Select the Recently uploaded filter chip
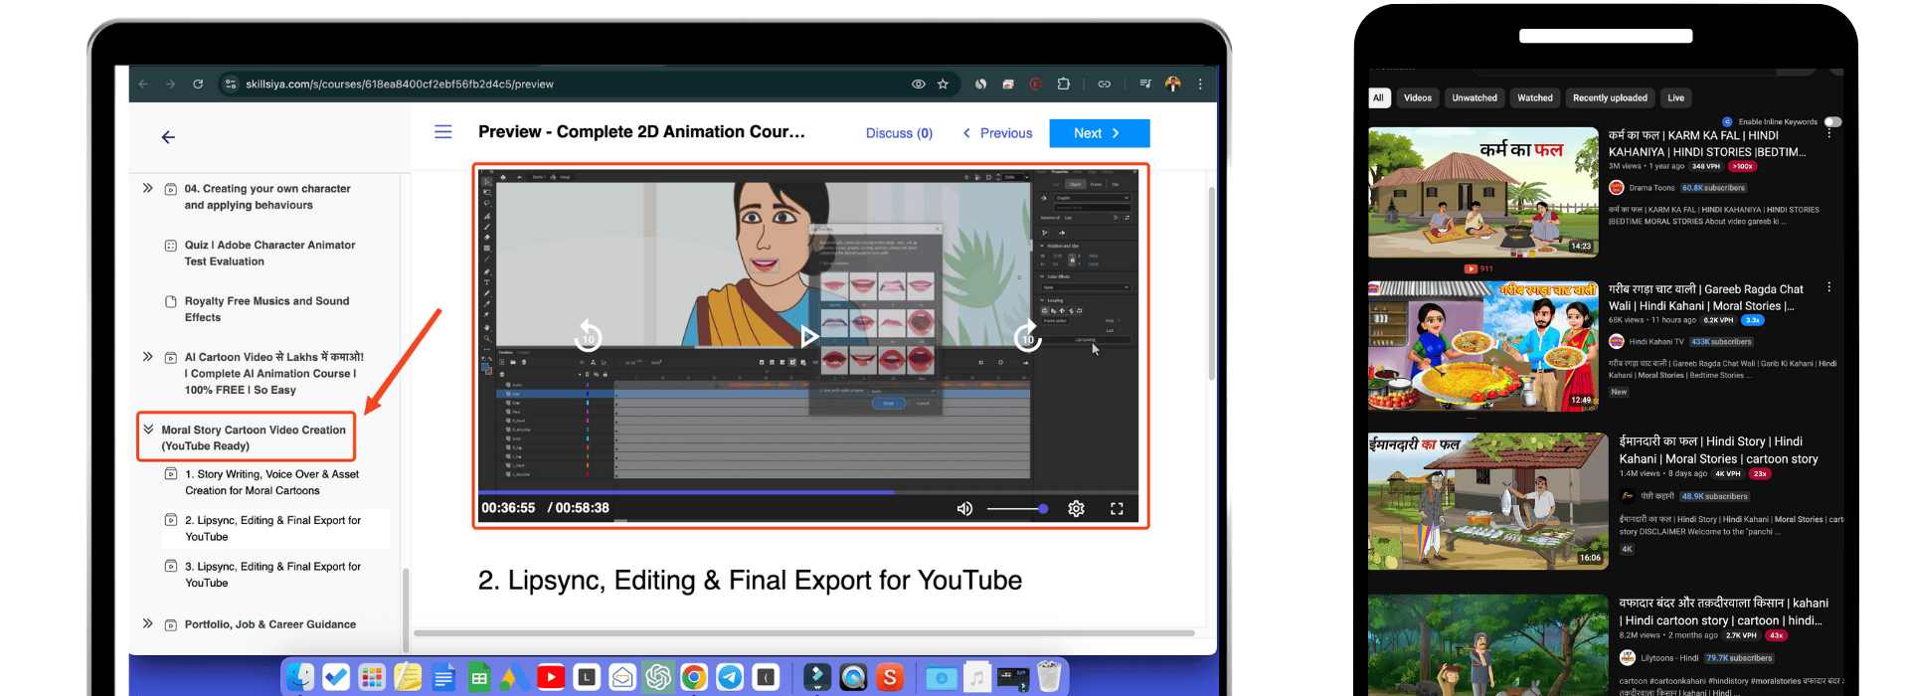 (1610, 98)
